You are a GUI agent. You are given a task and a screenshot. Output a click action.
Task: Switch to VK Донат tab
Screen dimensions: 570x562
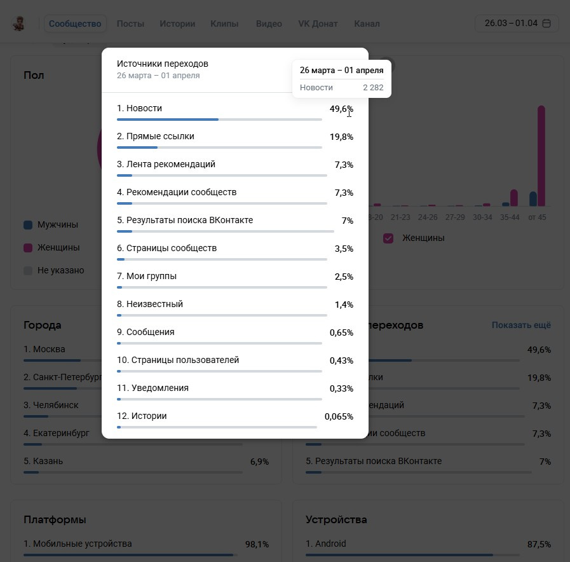point(318,24)
